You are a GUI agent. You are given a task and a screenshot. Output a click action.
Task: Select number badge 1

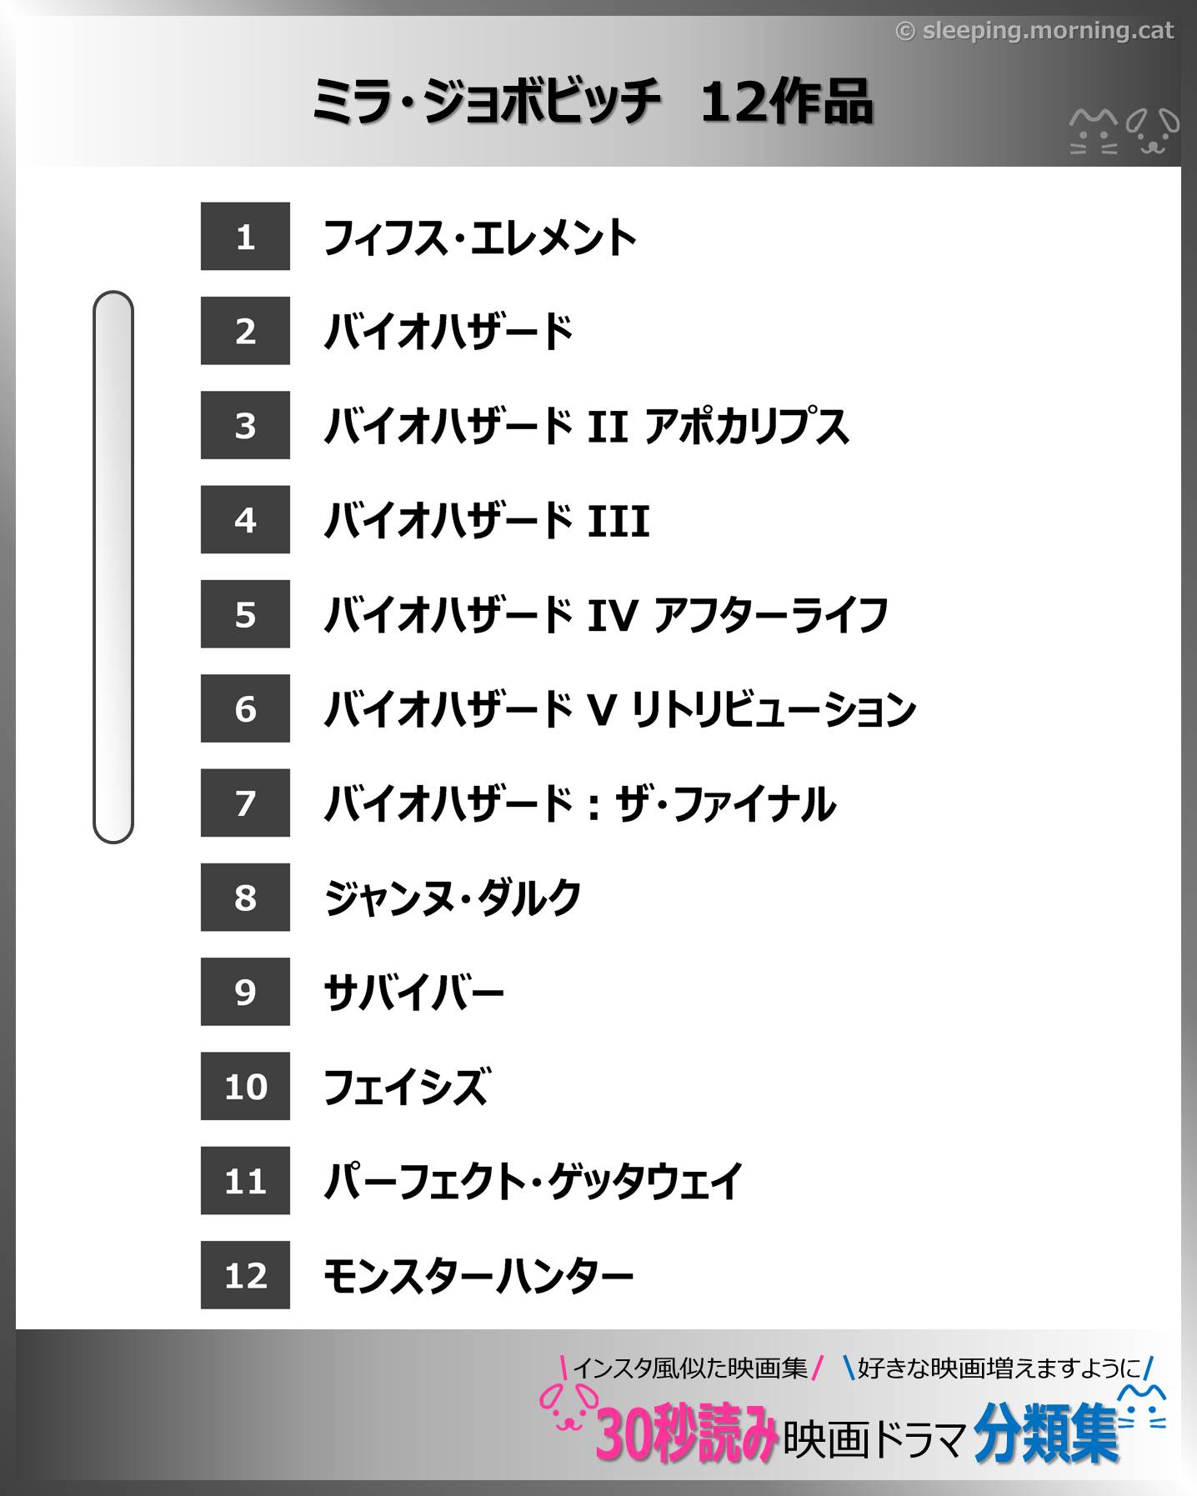[245, 237]
